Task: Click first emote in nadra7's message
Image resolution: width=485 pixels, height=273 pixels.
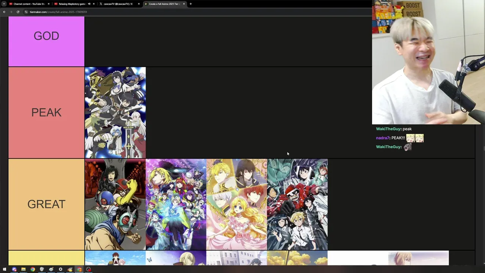Action: (x=410, y=138)
